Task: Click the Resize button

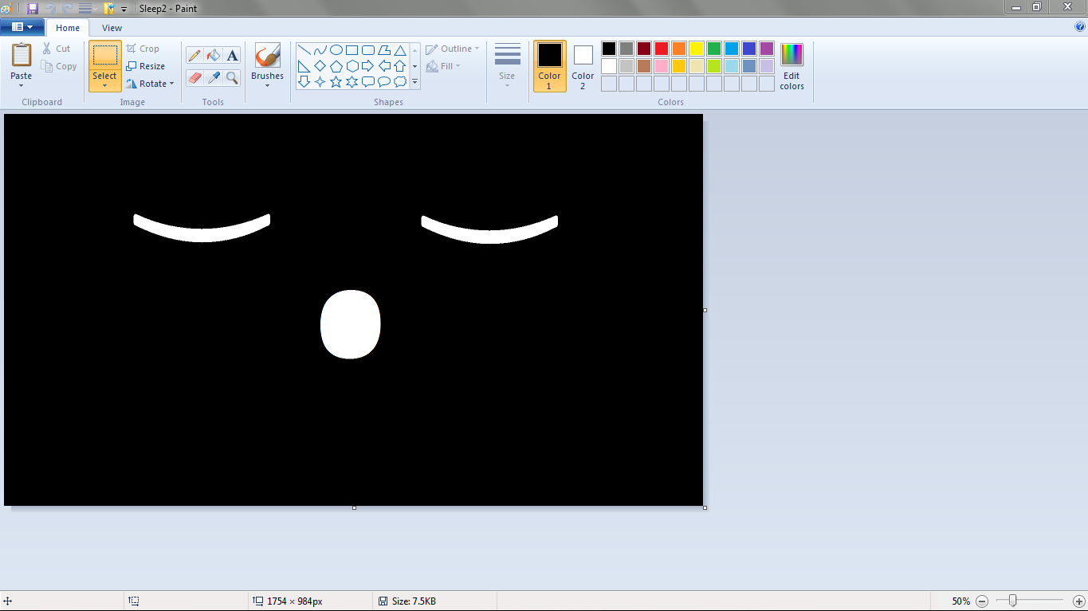Action: [145, 66]
